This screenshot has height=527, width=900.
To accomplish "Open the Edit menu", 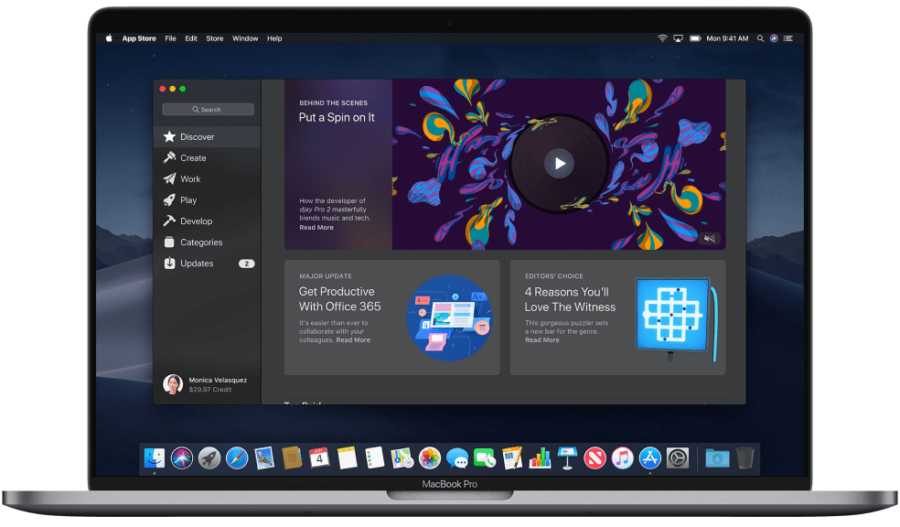I will pyautogui.click(x=191, y=38).
